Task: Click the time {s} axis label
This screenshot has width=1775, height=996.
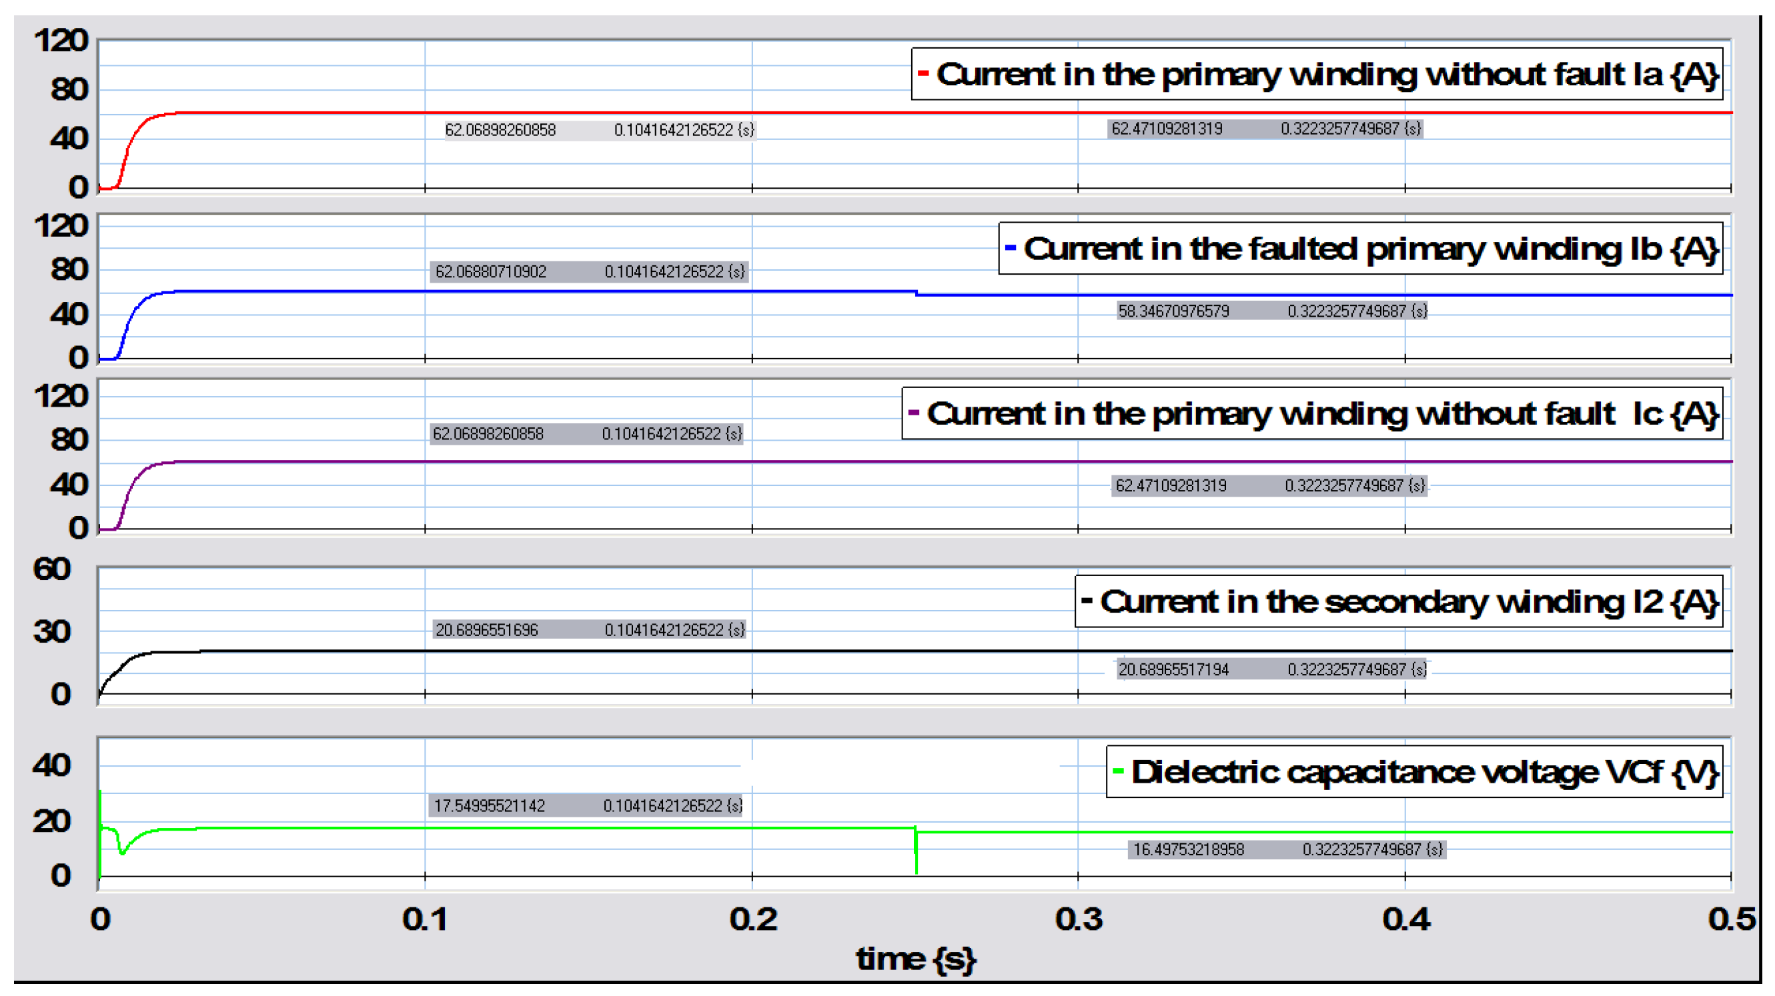Action: click(915, 959)
